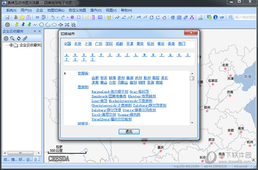
Task: Expand the 企业云收藏夹 tree node
Action: 11,45
